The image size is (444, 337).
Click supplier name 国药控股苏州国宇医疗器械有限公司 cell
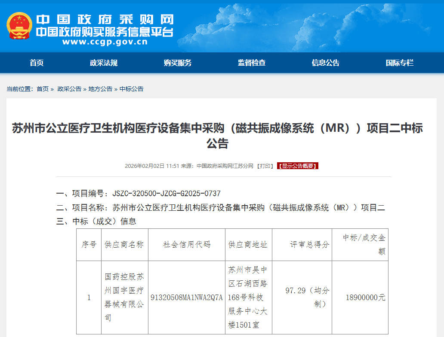124,297
